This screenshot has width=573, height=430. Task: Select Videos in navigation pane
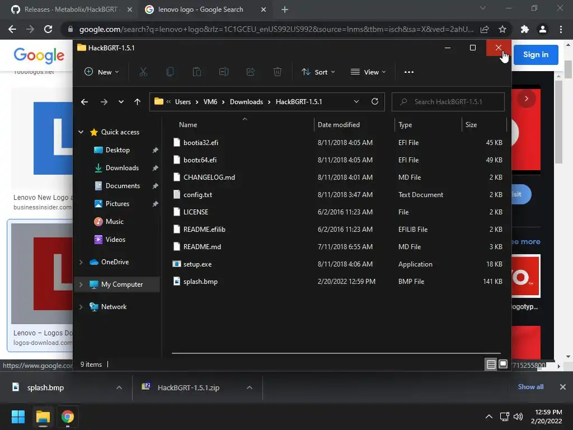(x=115, y=240)
